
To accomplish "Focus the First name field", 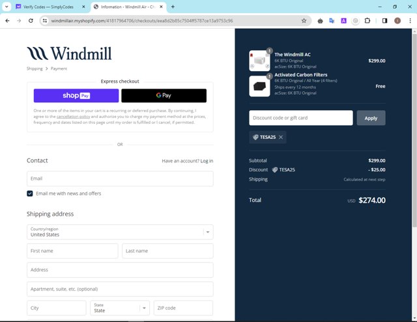I will tap(72, 251).
